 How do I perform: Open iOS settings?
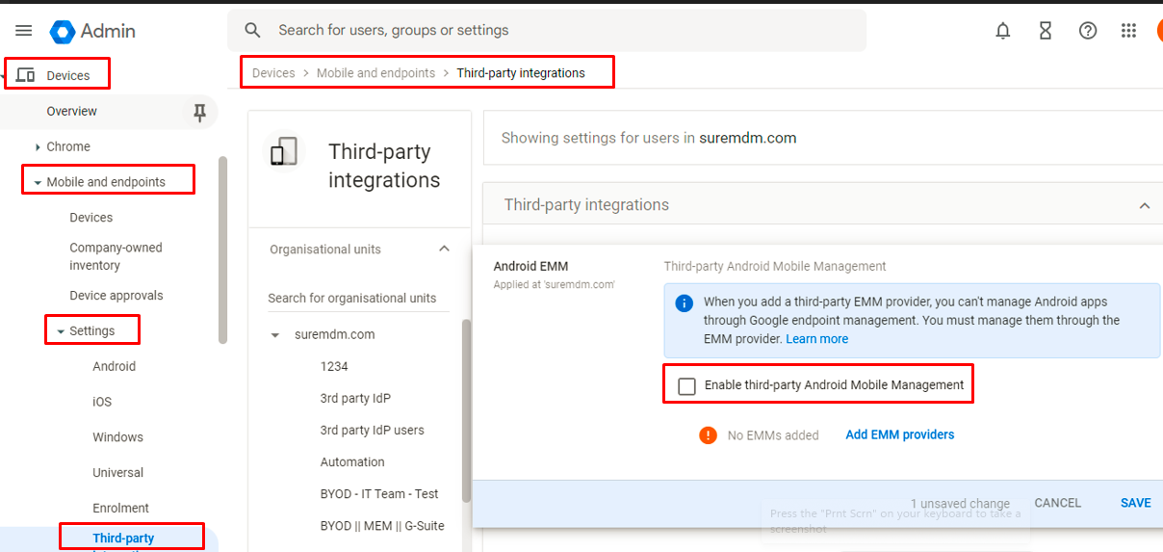pos(102,403)
